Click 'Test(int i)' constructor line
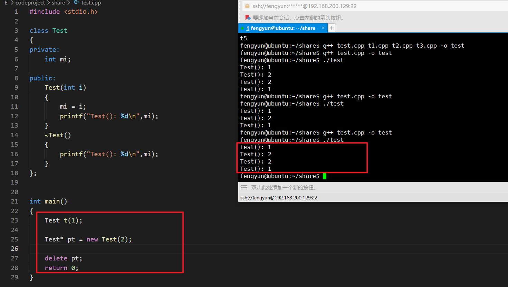 (x=65, y=88)
